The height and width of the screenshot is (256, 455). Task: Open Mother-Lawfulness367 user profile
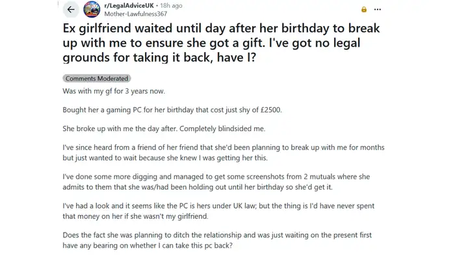coord(135,14)
